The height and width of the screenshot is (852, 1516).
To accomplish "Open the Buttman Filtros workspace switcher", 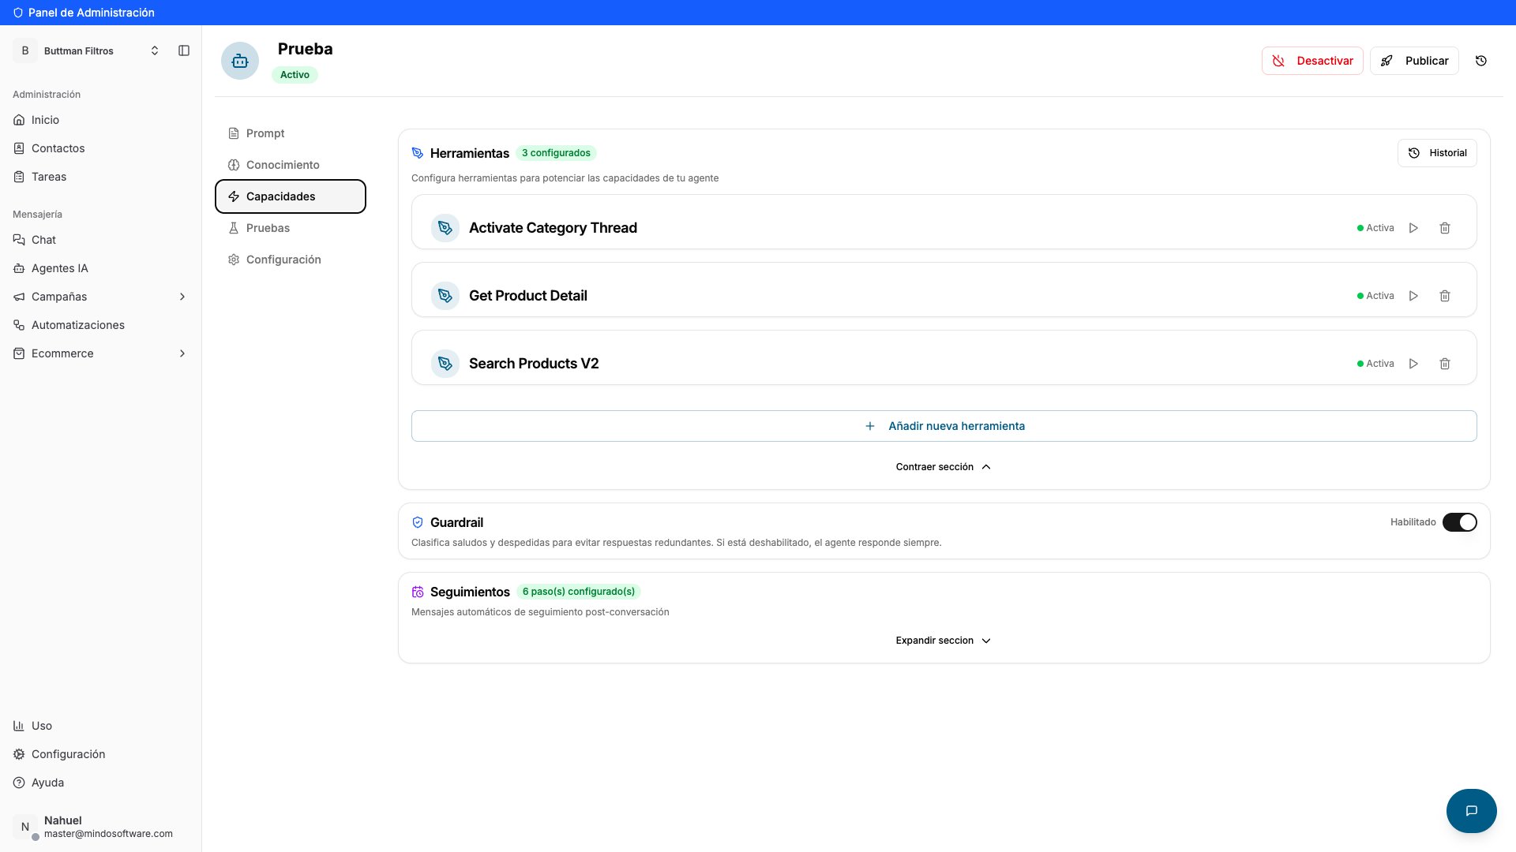I will [x=88, y=50].
